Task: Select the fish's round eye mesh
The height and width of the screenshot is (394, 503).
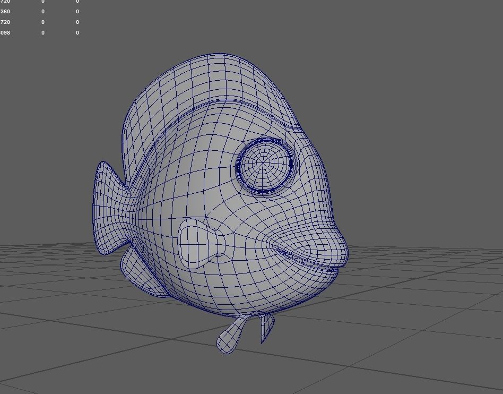Action: (x=264, y=165)
